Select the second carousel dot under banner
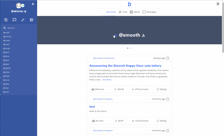 [129, 48]
